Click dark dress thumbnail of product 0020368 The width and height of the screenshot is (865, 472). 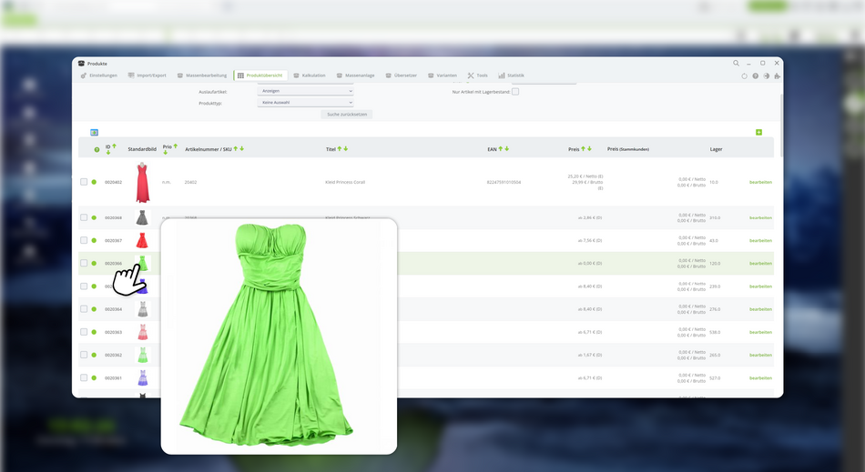point(142,217)
